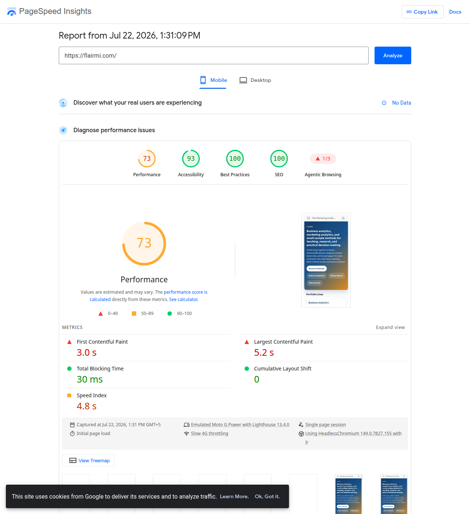Click the Captured at Jul 22, 2026 text
Image resolution: width=470 pixels, height=514 pixels.
[x=119, y=425]
